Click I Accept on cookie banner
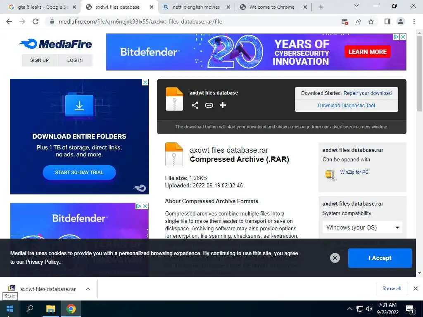The width and height of the screenshot is (423, 317). (380, 258)
